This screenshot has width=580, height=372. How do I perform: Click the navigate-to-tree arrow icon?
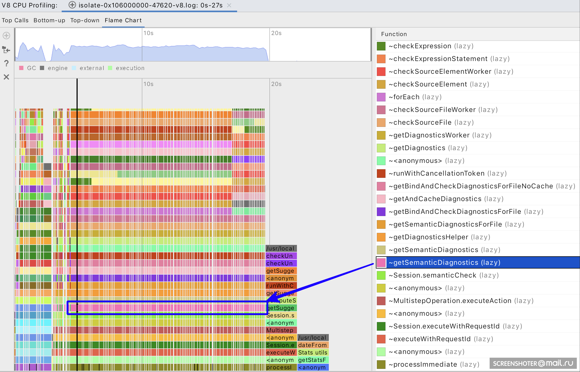[x=6, y=50]
